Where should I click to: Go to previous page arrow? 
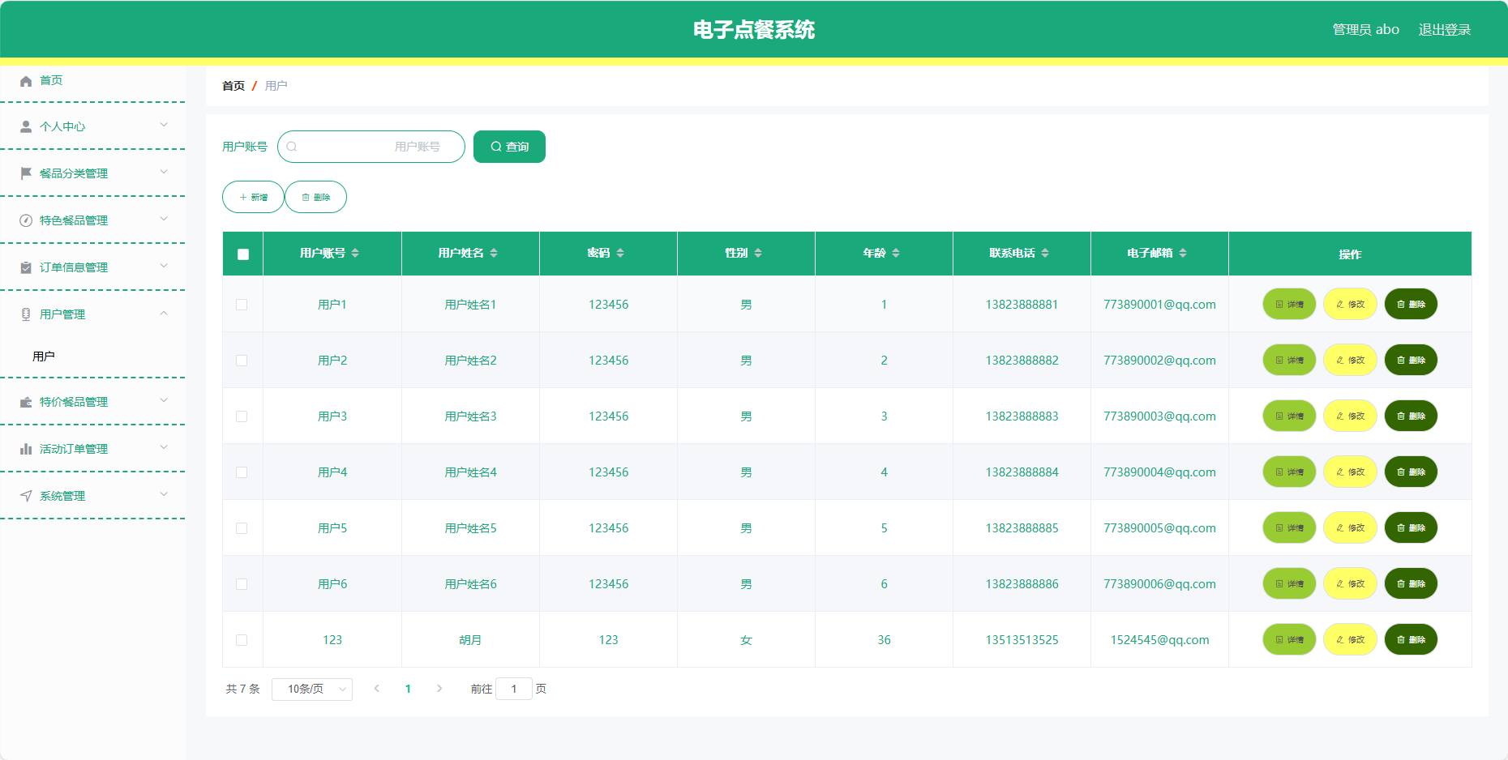377,689
